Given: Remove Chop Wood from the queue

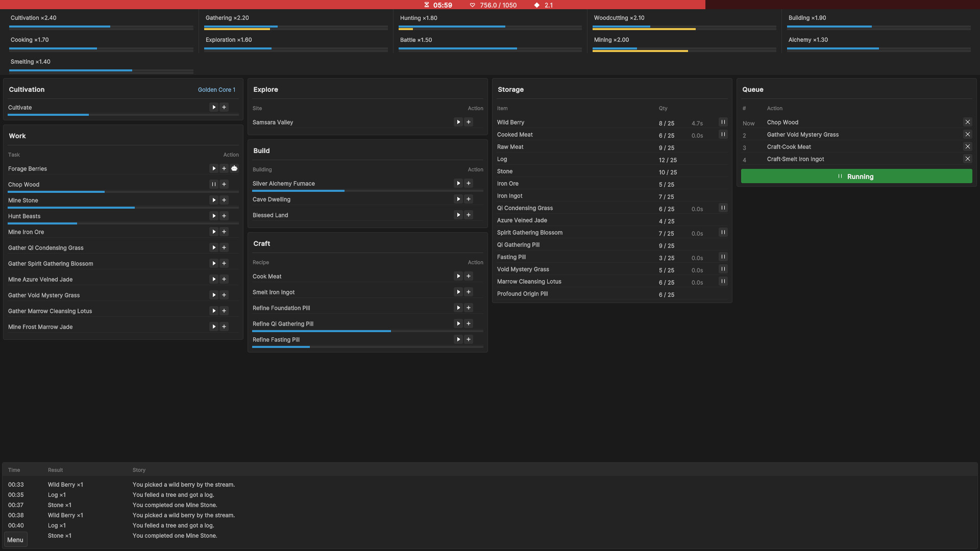Looking at the screenshot, I should (968, 122).
